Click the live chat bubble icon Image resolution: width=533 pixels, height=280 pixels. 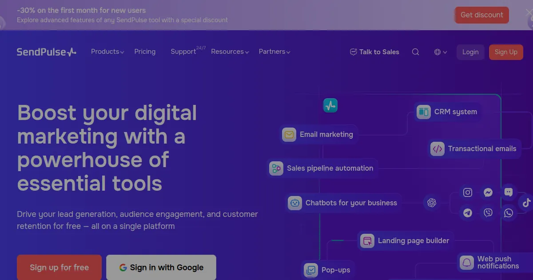[x=509, y=192]
